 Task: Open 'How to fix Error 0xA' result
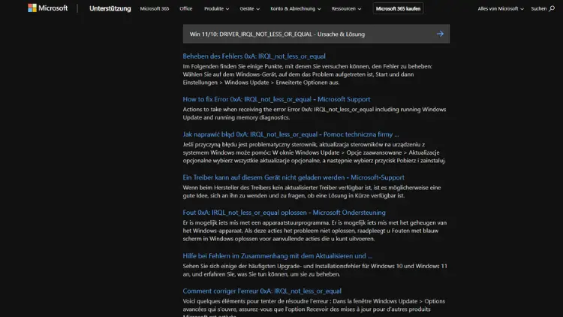click(276, 99)
